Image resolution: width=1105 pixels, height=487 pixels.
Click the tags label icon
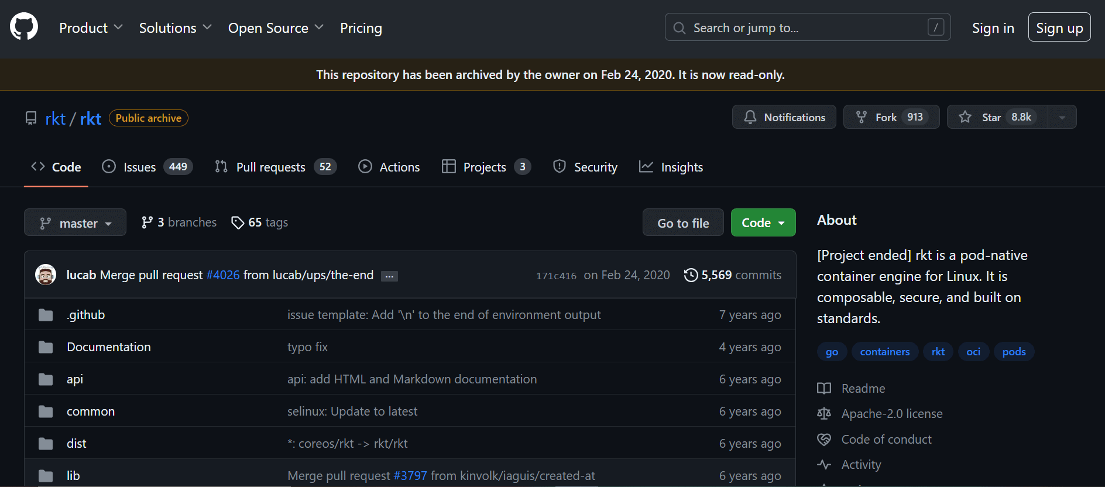[238, 222]
